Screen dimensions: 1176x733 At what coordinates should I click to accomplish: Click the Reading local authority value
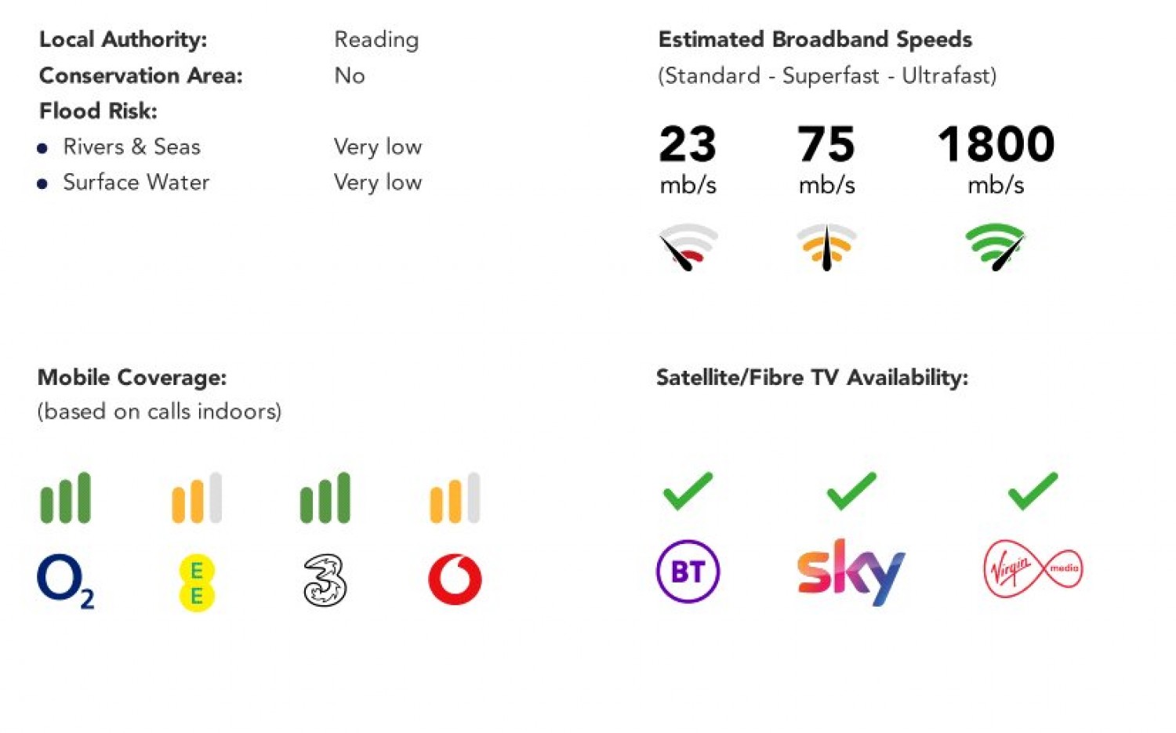376,39
